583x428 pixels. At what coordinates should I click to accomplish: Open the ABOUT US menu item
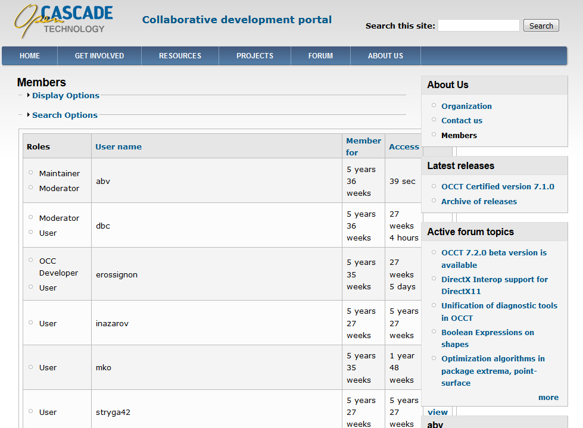pyautogui.click(x=385, y=56)
